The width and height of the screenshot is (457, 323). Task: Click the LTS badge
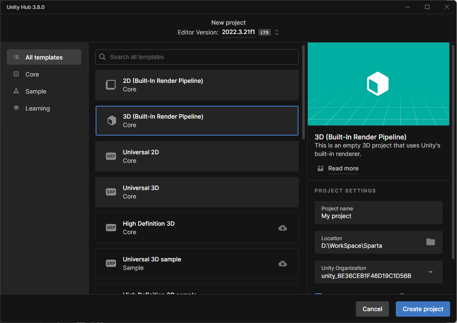coord(265,32)
